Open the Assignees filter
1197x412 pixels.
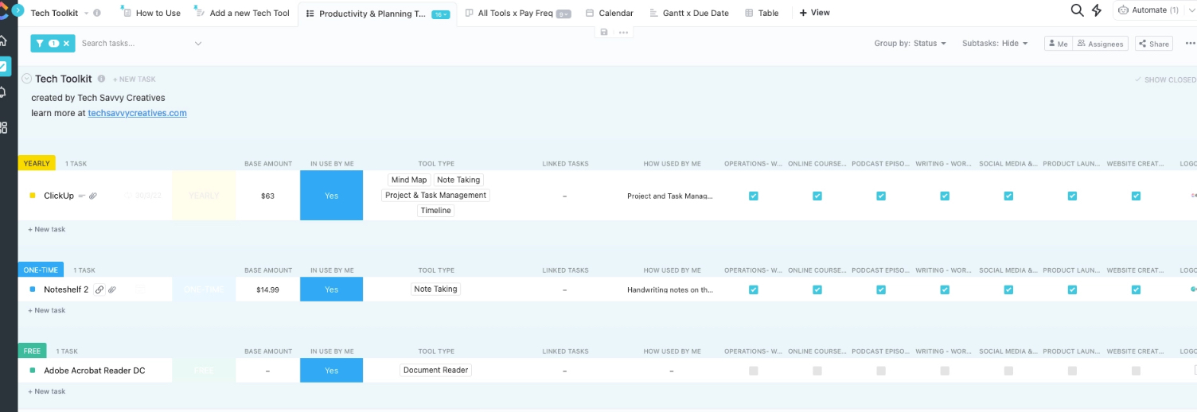coord(1100,44)
